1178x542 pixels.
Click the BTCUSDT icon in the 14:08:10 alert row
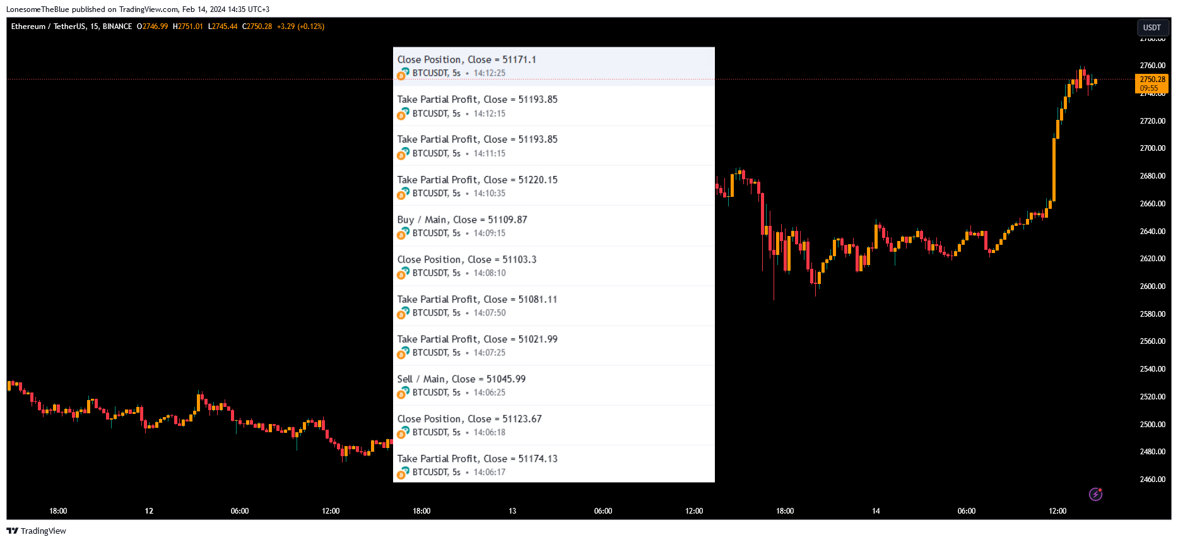click(x=403, y=273)
